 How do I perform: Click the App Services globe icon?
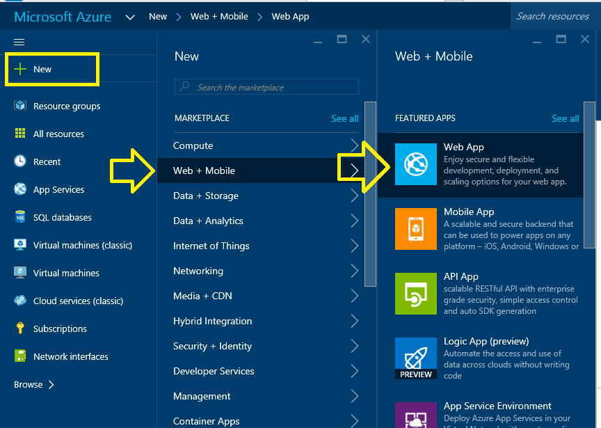pyautogui.click(x=20, y=189)
